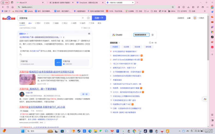Open the 学习通 bookmark
Viewport: 215px width, 134px height.
click(163, 11)
